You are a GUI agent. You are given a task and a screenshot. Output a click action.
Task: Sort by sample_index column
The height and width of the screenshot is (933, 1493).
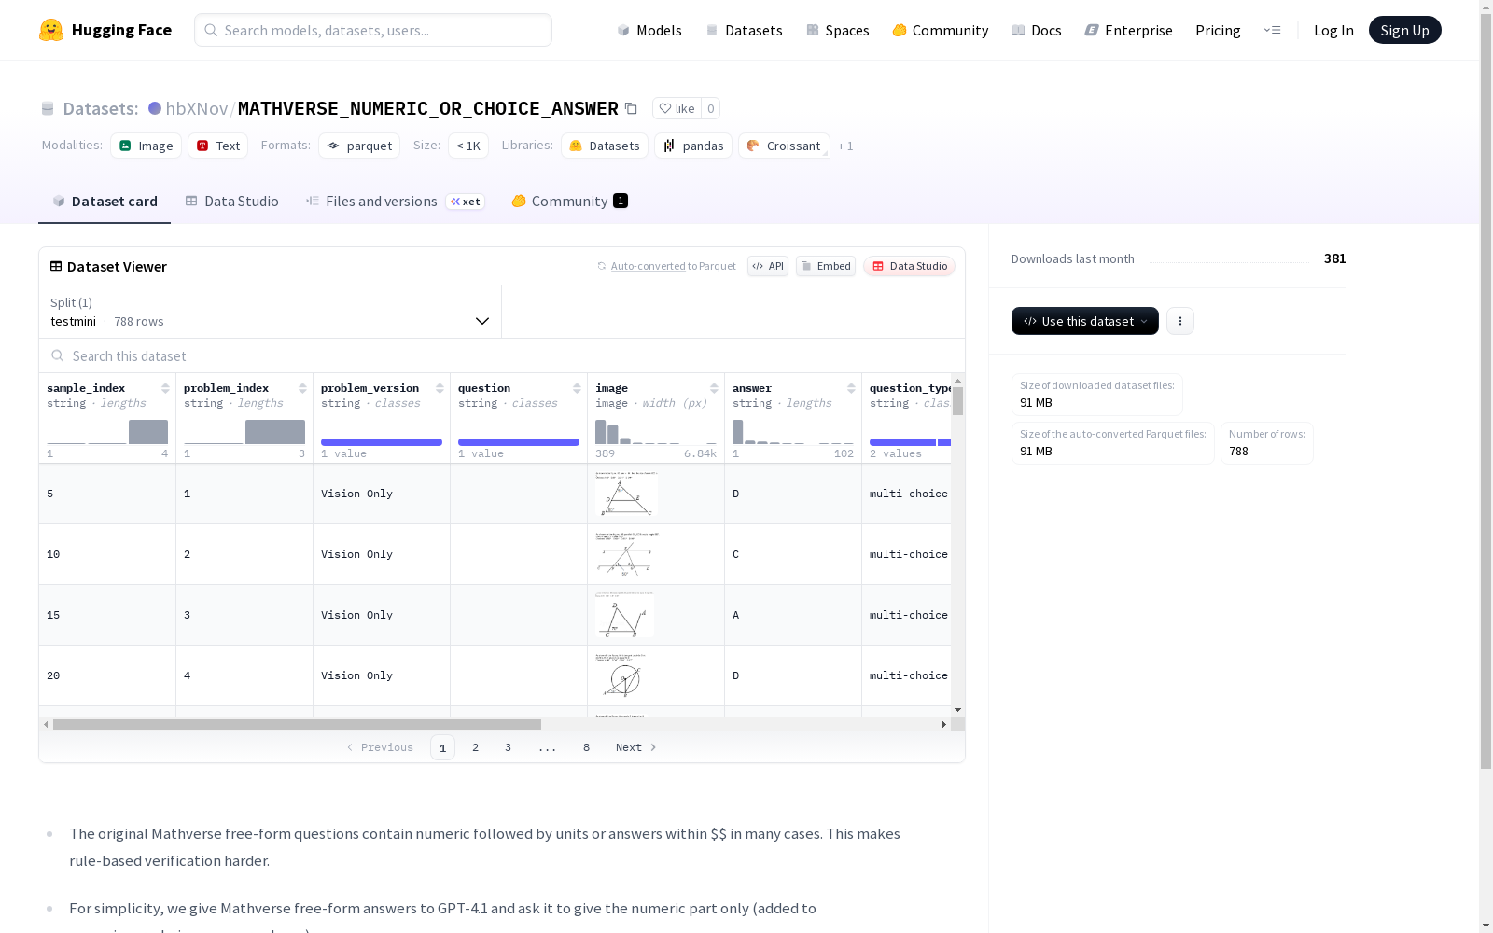click(x=165, y=388)
